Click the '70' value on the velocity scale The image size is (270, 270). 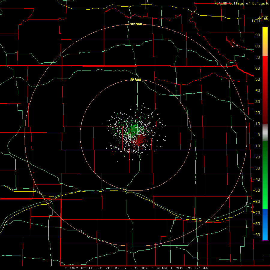[258, 57]
